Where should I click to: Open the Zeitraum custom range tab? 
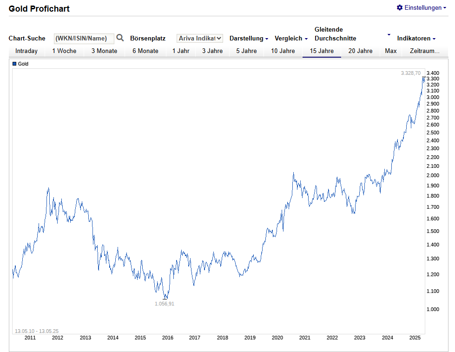424,51
